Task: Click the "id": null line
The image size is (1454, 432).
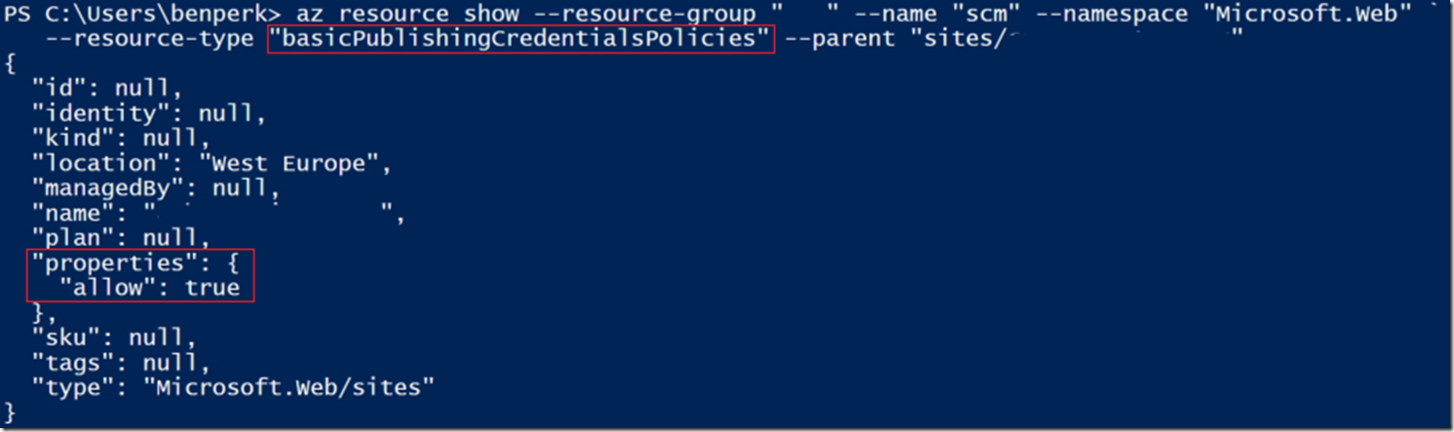Action: [x=107, y=90]
